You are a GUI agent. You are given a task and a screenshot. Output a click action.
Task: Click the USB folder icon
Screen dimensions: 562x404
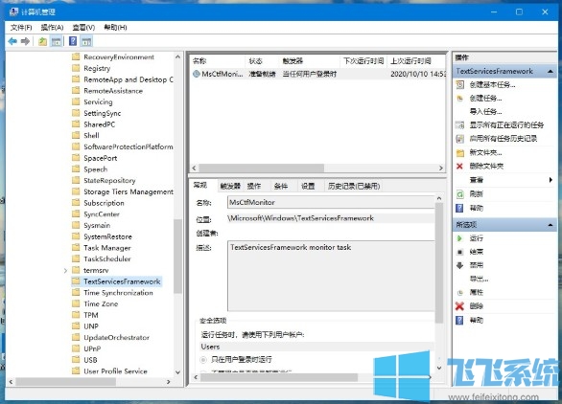[76, 360]
